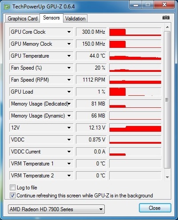
Task: Switch to the Validation tab
Action: pyautogui.click(x=75, y=19)
